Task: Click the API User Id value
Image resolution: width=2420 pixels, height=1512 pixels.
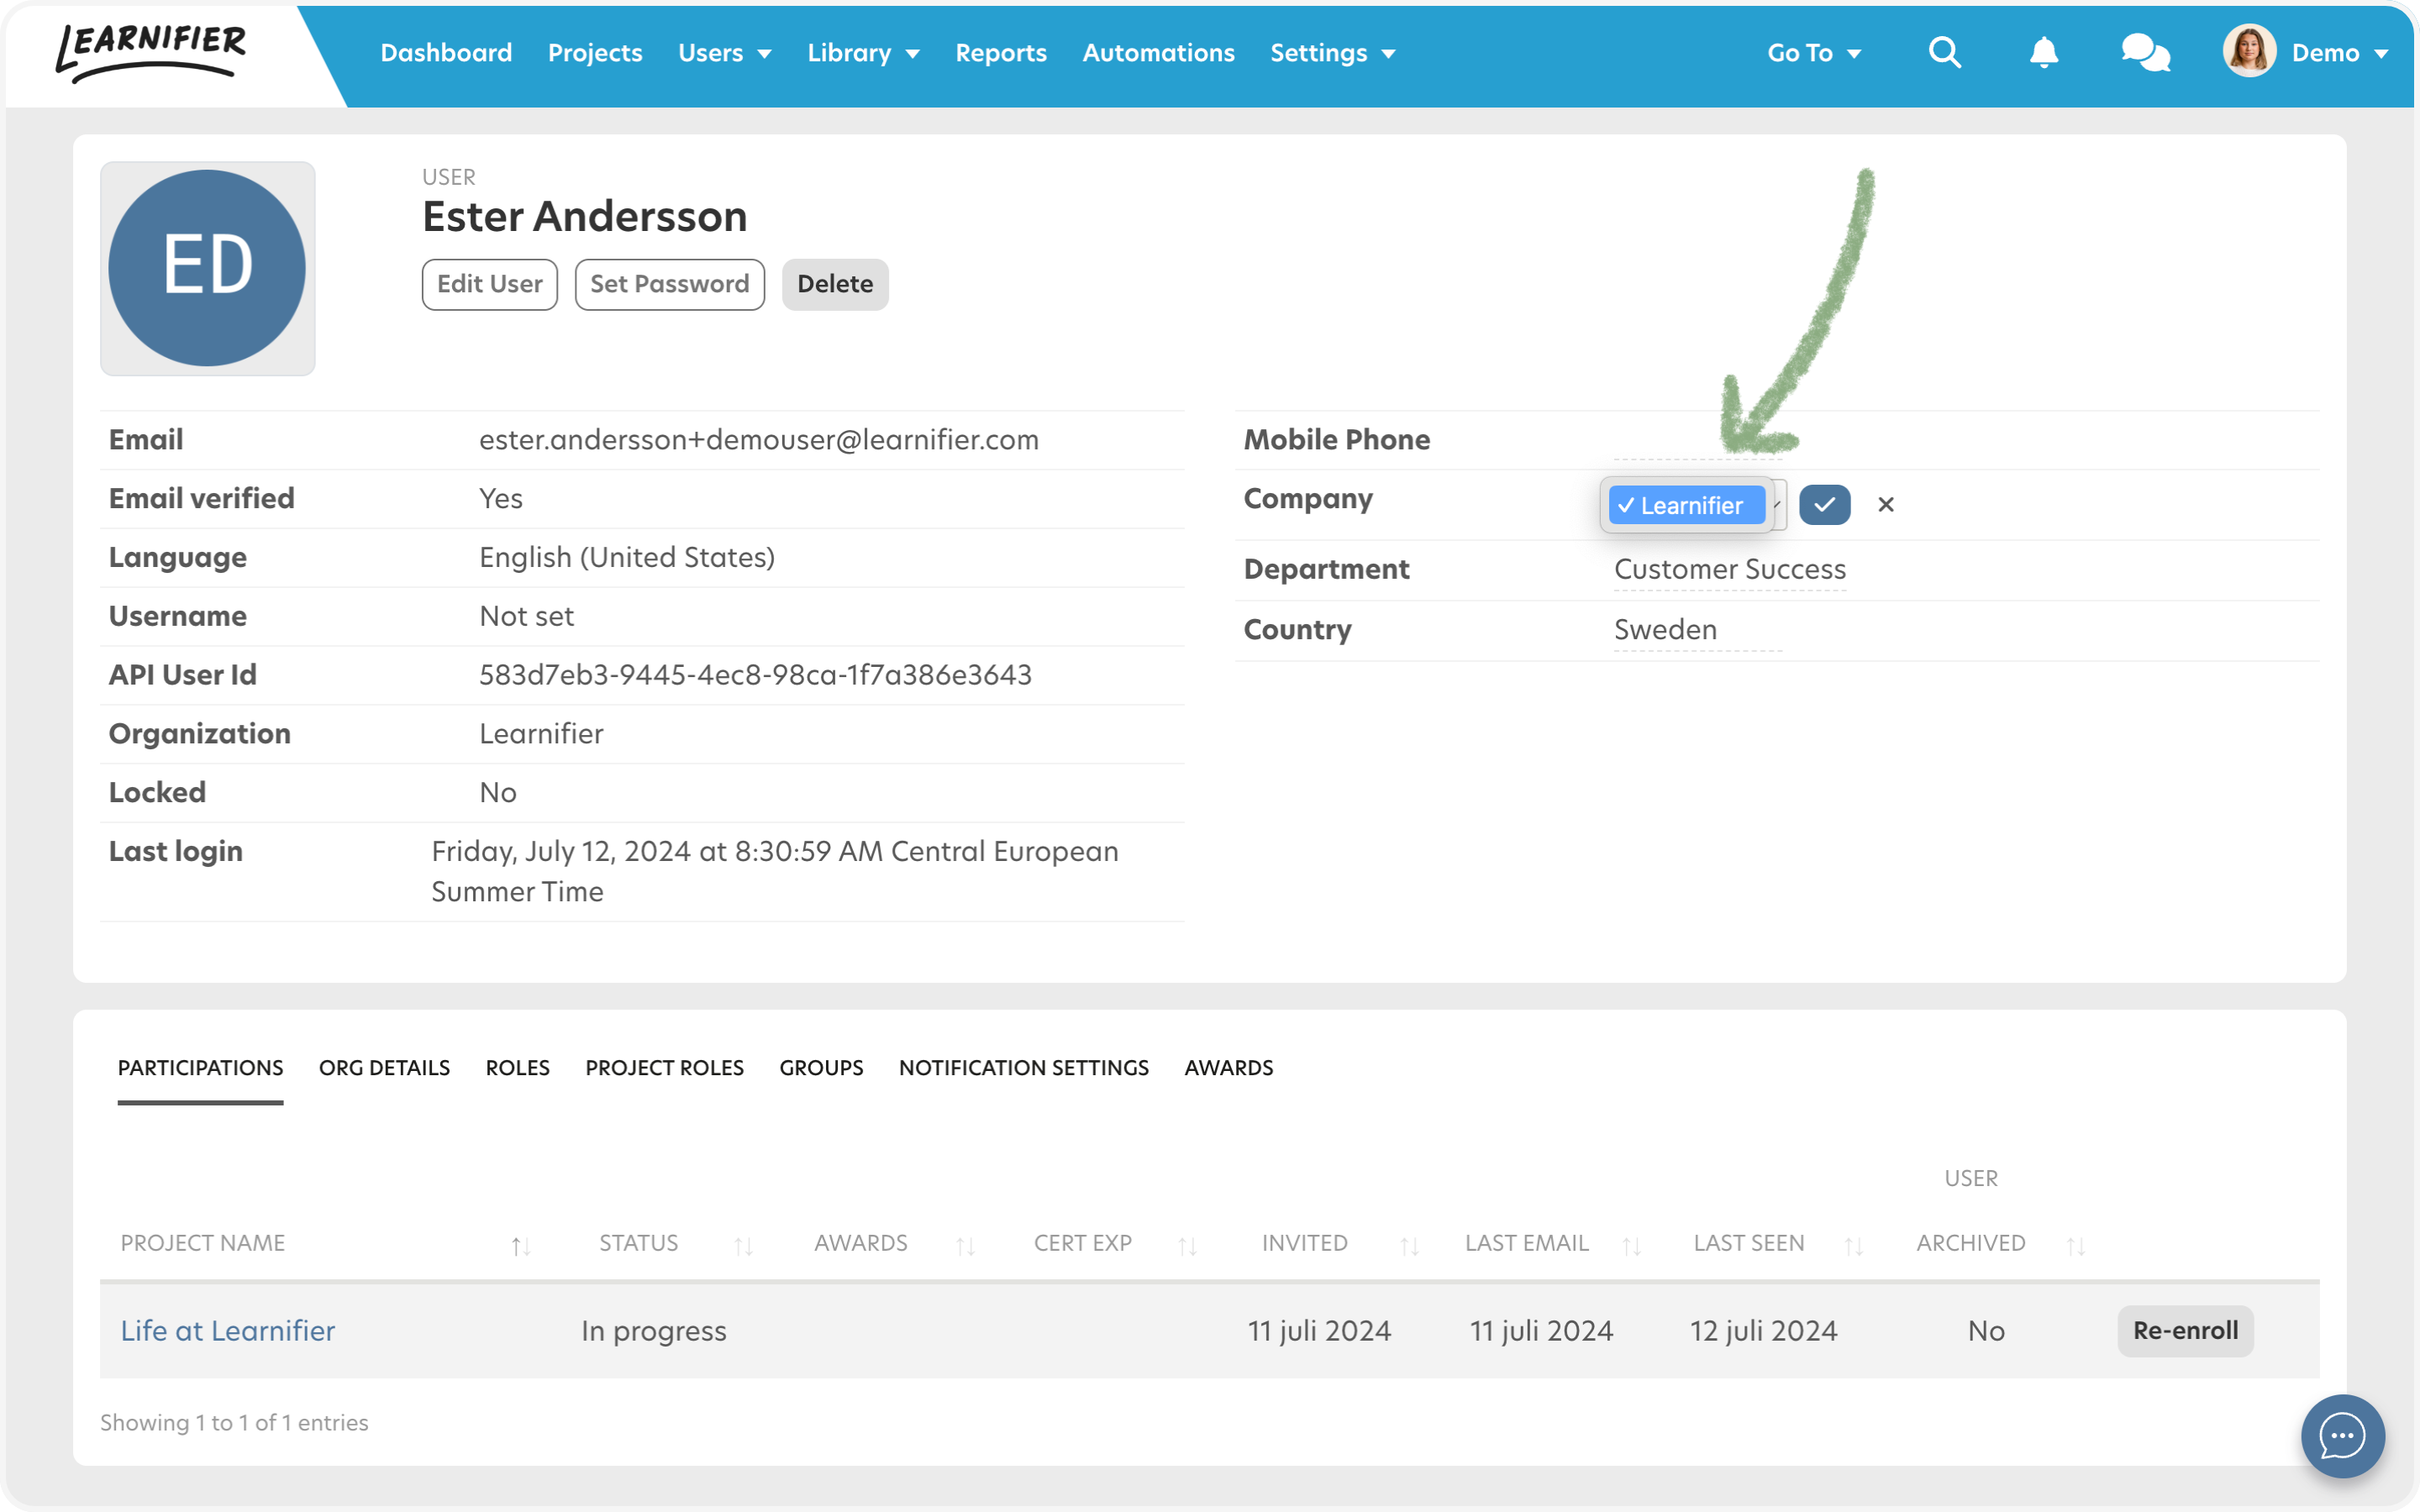Action: coord(755,675)
